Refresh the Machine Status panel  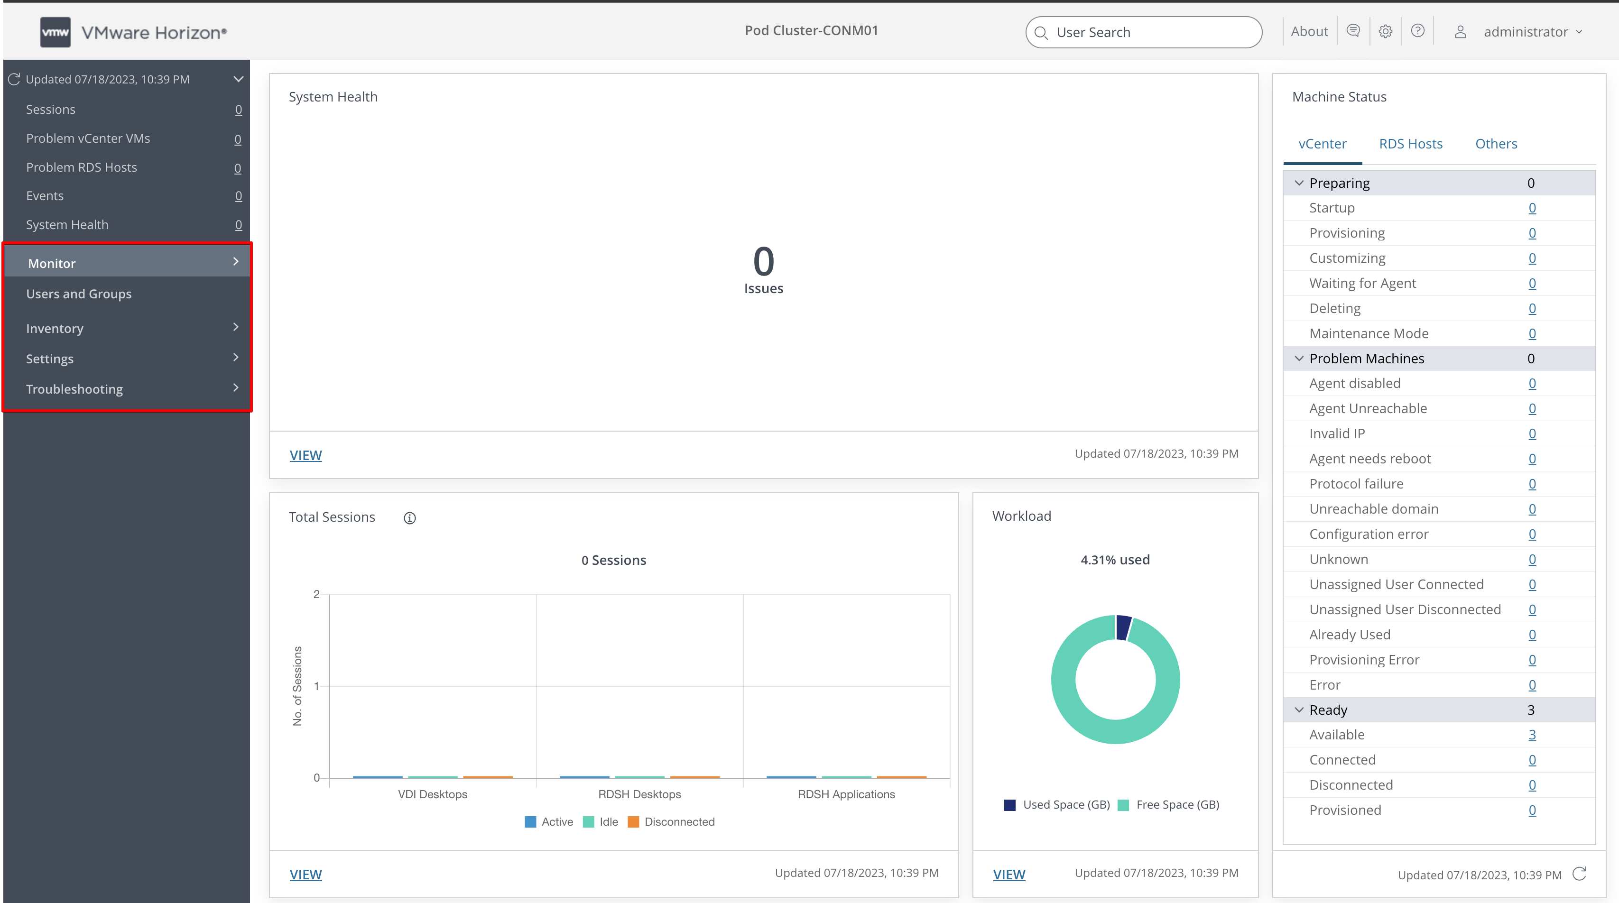(x=1580, y=874)
